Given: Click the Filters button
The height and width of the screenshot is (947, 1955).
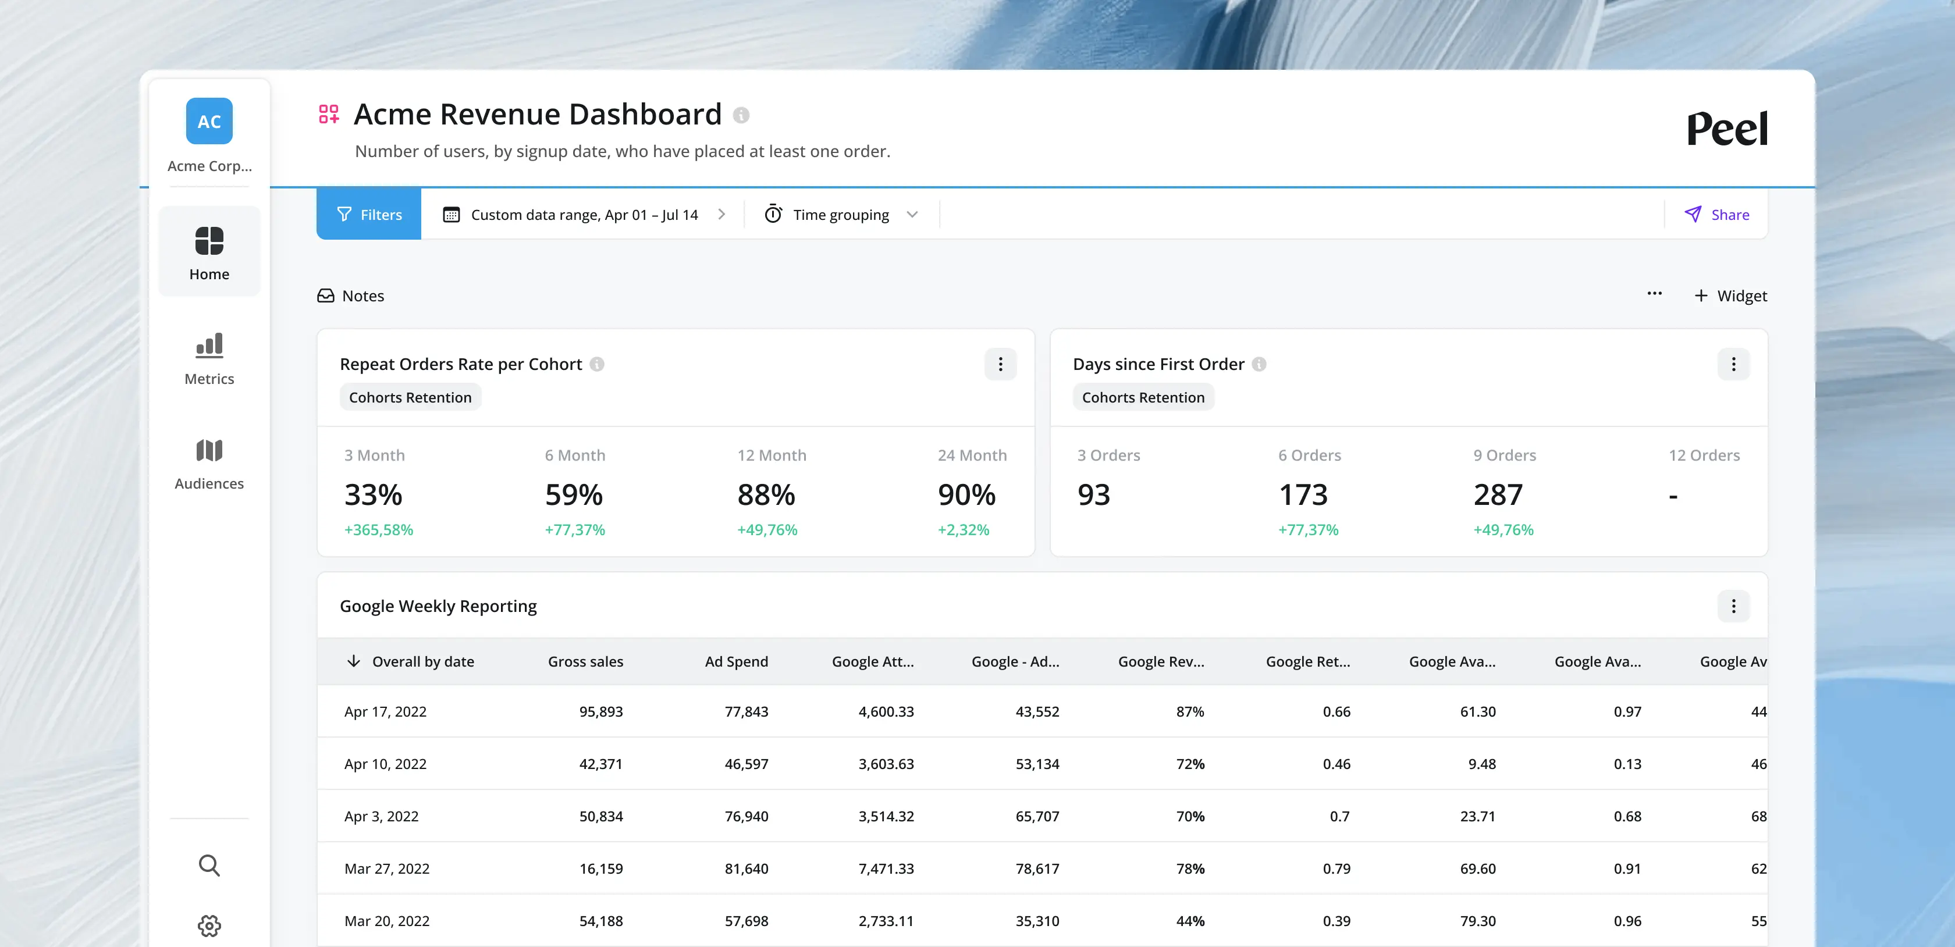Looking at the screenshot, I should [x=369, y=215].
